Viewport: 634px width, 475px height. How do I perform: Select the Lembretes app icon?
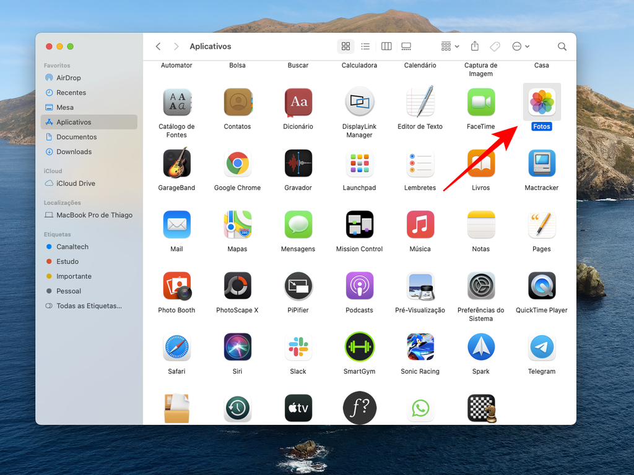[x=420, y=163]
